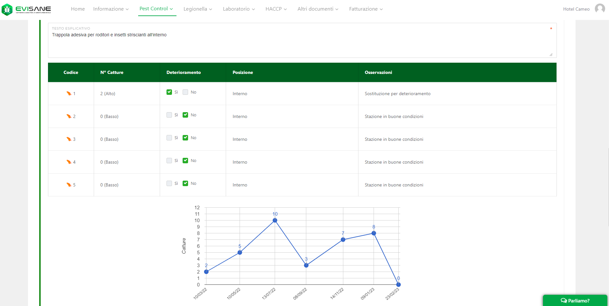Image resolution: width=609 pixels, height=306 pixels.
Task: Click the Evisane logo icon
Action: click(x=7, y=9)
